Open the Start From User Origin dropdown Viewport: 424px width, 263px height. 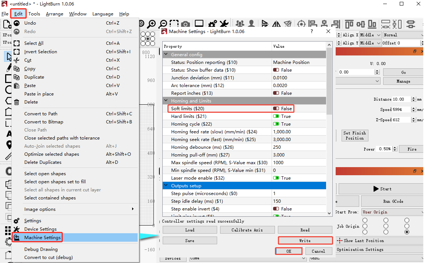(x=393, y=212)
